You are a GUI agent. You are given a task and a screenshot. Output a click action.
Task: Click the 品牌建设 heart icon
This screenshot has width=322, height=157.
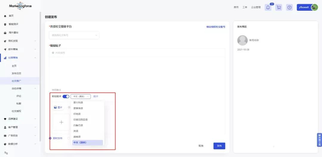pyautogui.click(x=5, y=119)
